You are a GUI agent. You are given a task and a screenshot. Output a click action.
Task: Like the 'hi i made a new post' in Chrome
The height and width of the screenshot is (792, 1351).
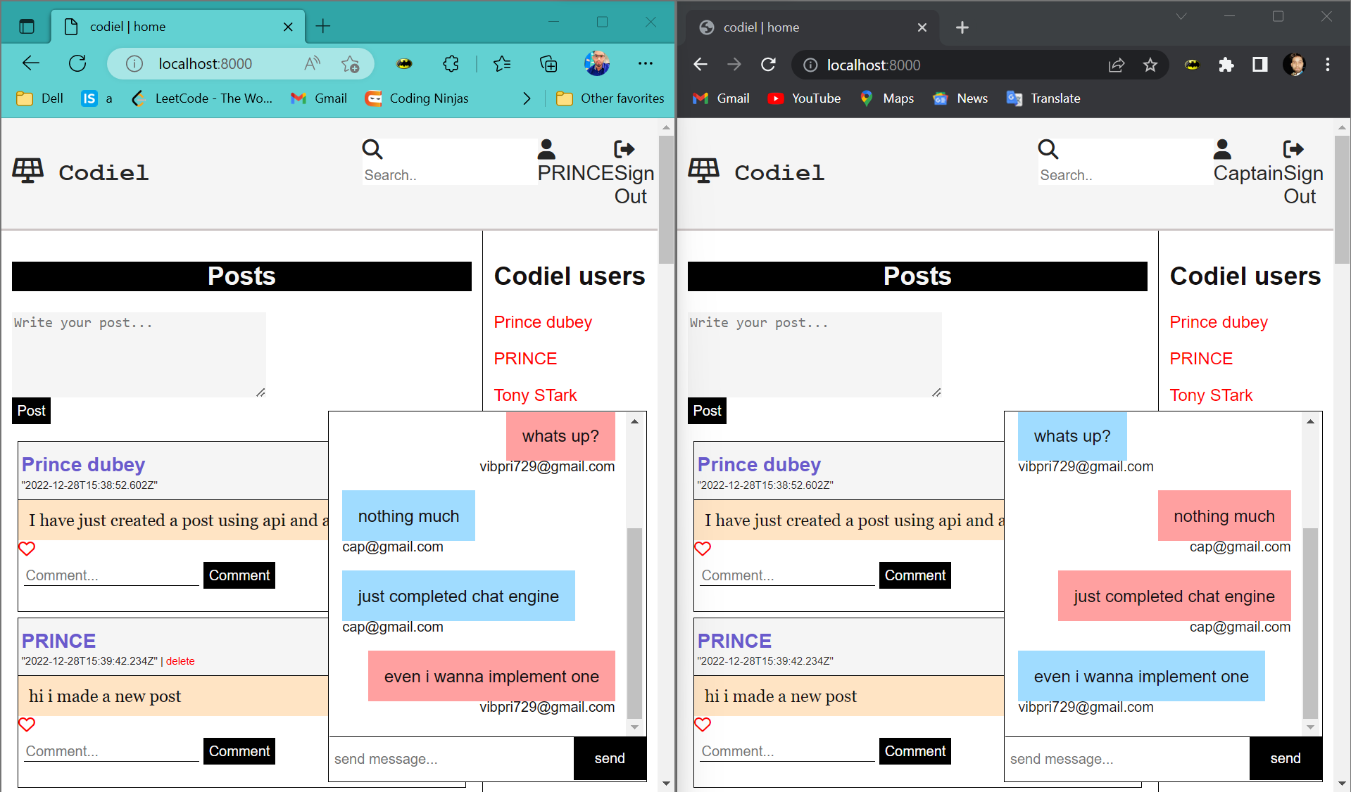pyautogui.click(x=703, y=724)
